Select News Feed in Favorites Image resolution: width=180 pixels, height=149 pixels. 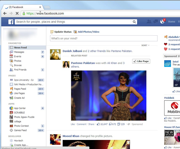coord(27,48)
